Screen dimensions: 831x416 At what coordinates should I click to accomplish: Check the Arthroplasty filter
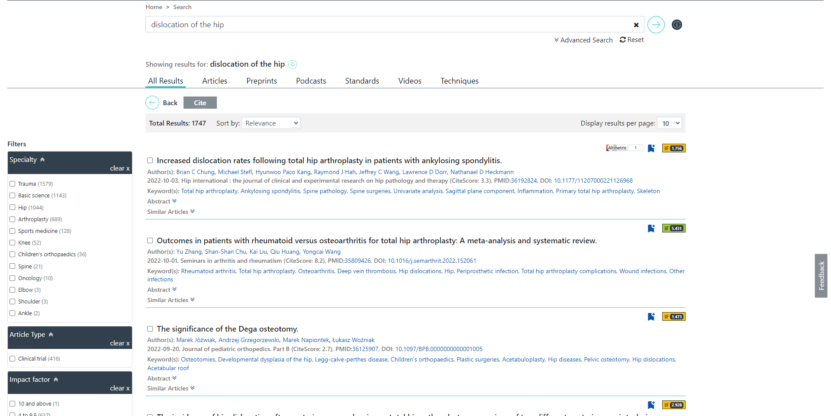pos(13,219)
